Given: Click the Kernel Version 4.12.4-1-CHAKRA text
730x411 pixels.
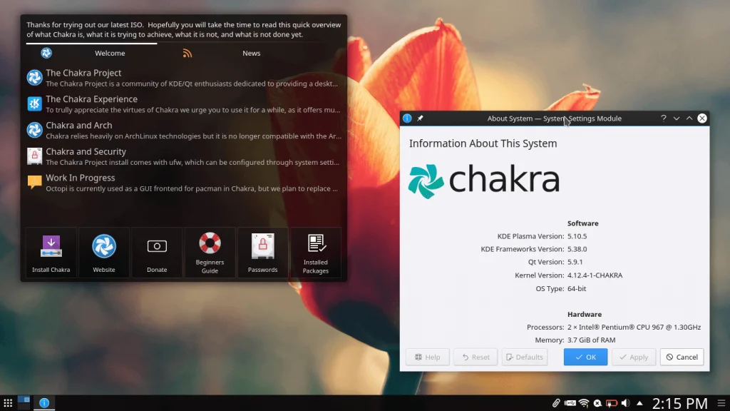Looking at the screenshot, I should 595,275.
